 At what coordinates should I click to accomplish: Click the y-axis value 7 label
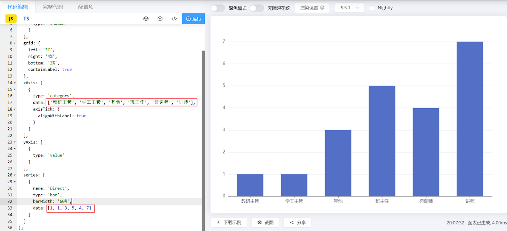point(224,41)
